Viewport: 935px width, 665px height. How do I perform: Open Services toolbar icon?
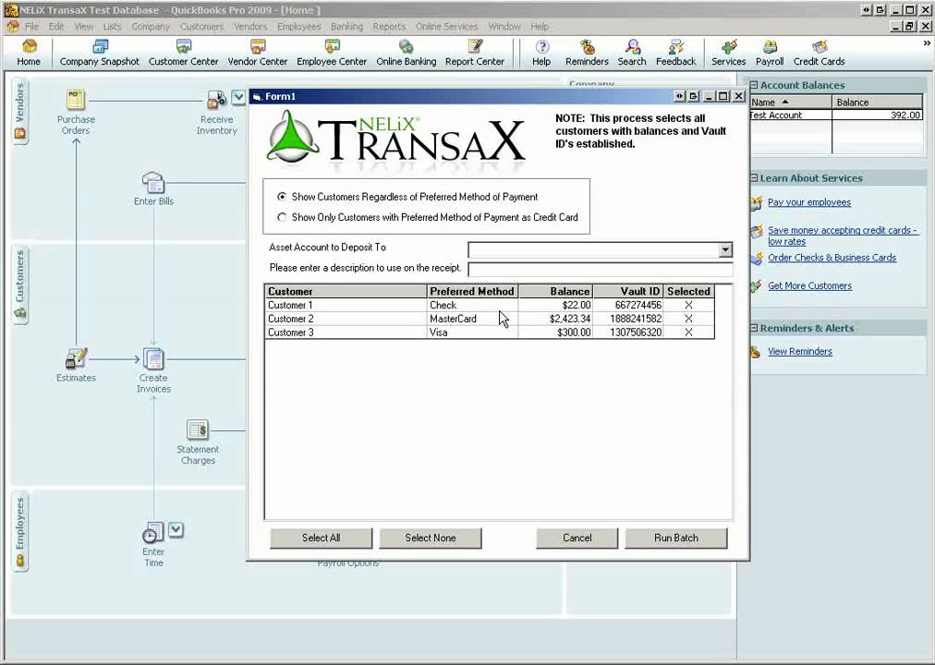click(x=729, y=53)
